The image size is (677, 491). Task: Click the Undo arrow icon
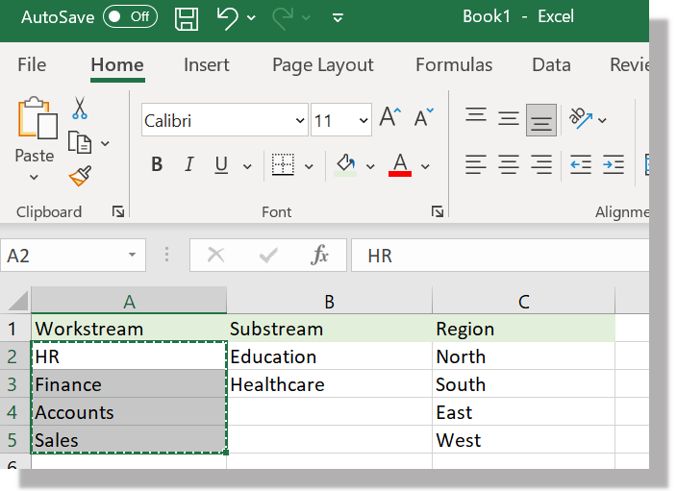pos(227,17)
